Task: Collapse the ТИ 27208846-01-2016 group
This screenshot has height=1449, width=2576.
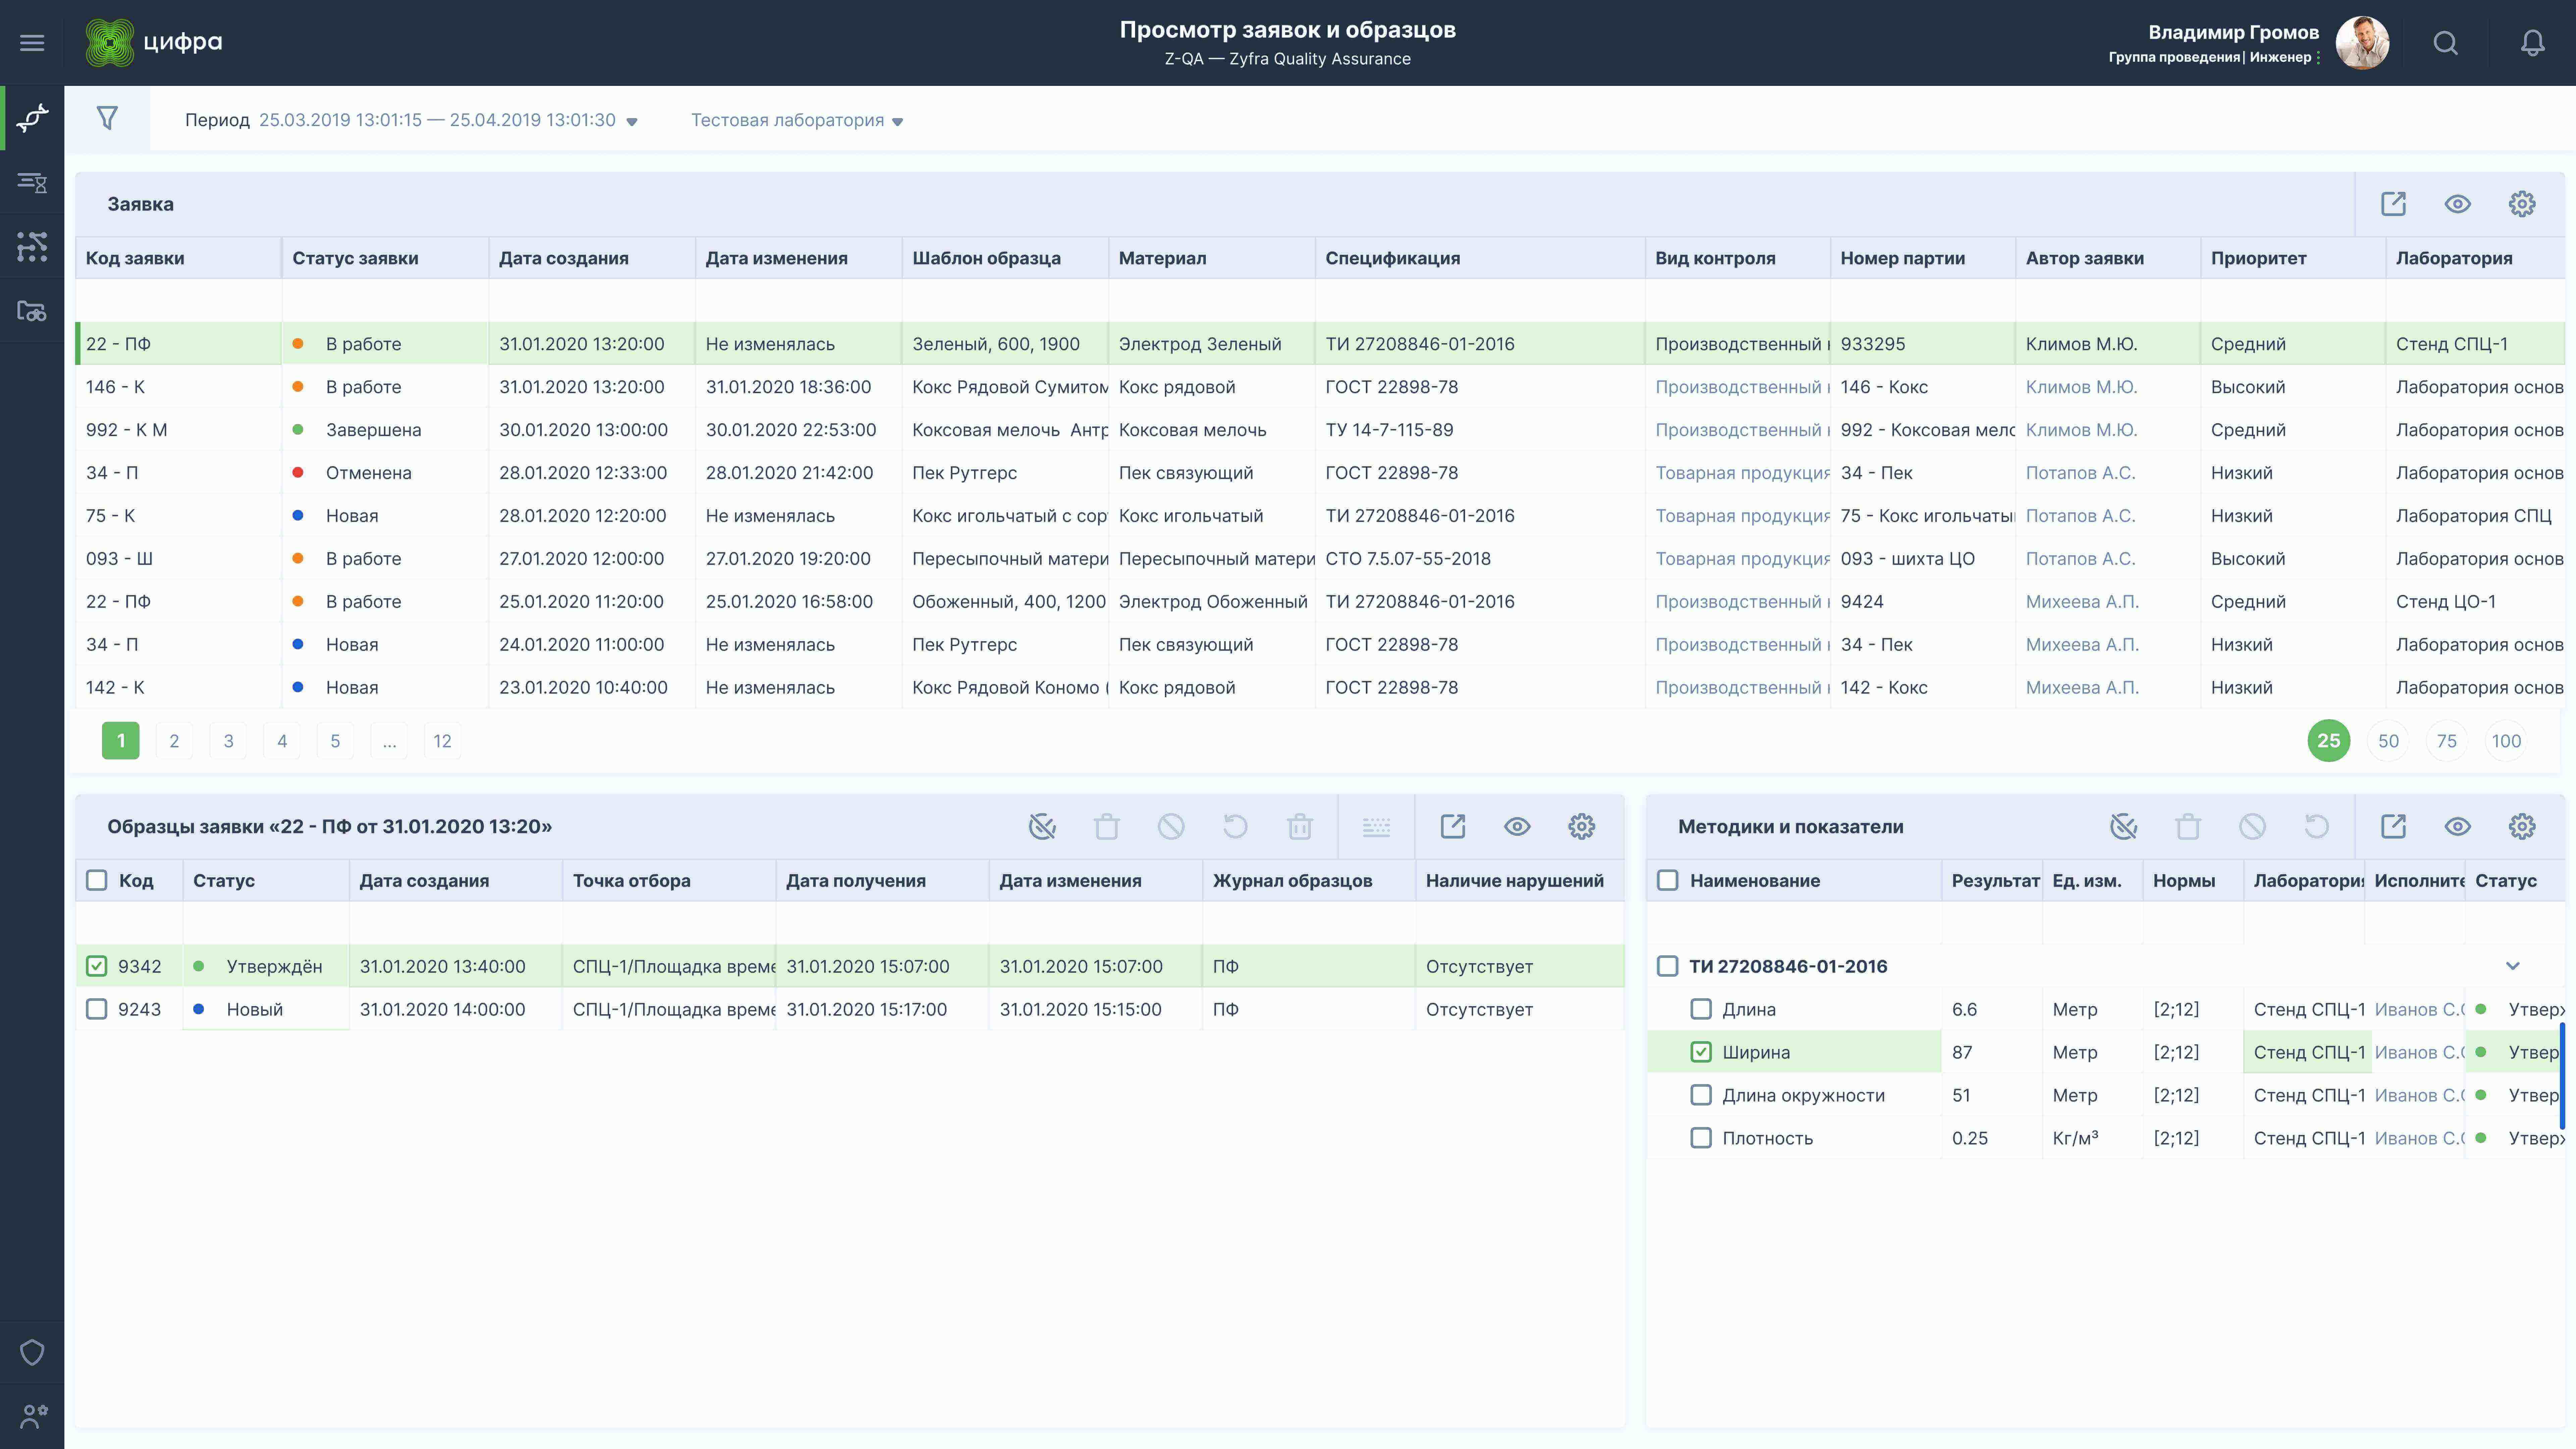Action: tap(2512, 966)
